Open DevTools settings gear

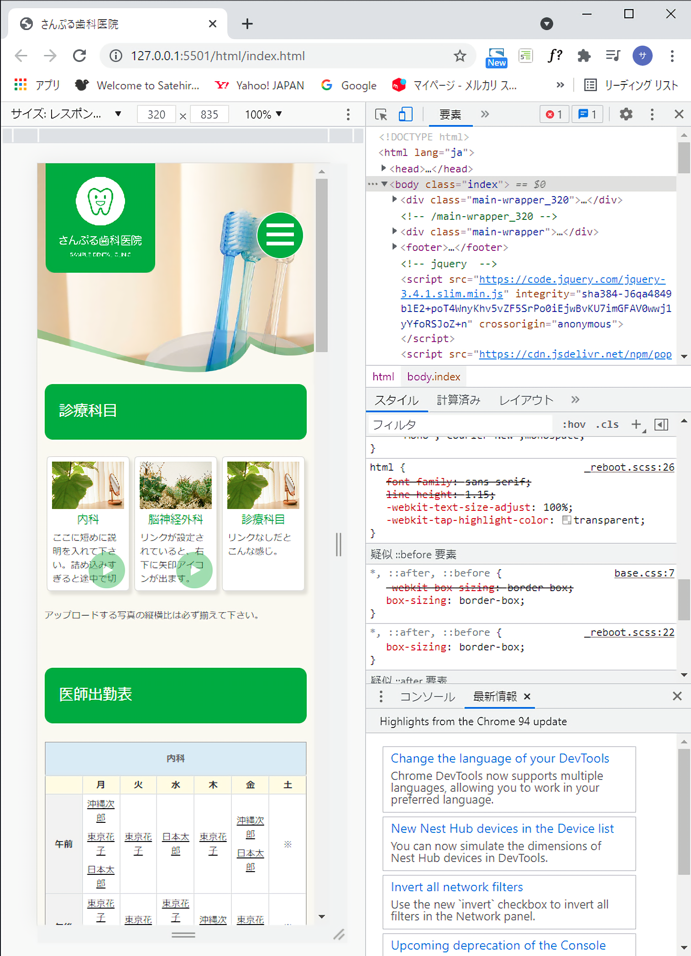click(626, 114)
